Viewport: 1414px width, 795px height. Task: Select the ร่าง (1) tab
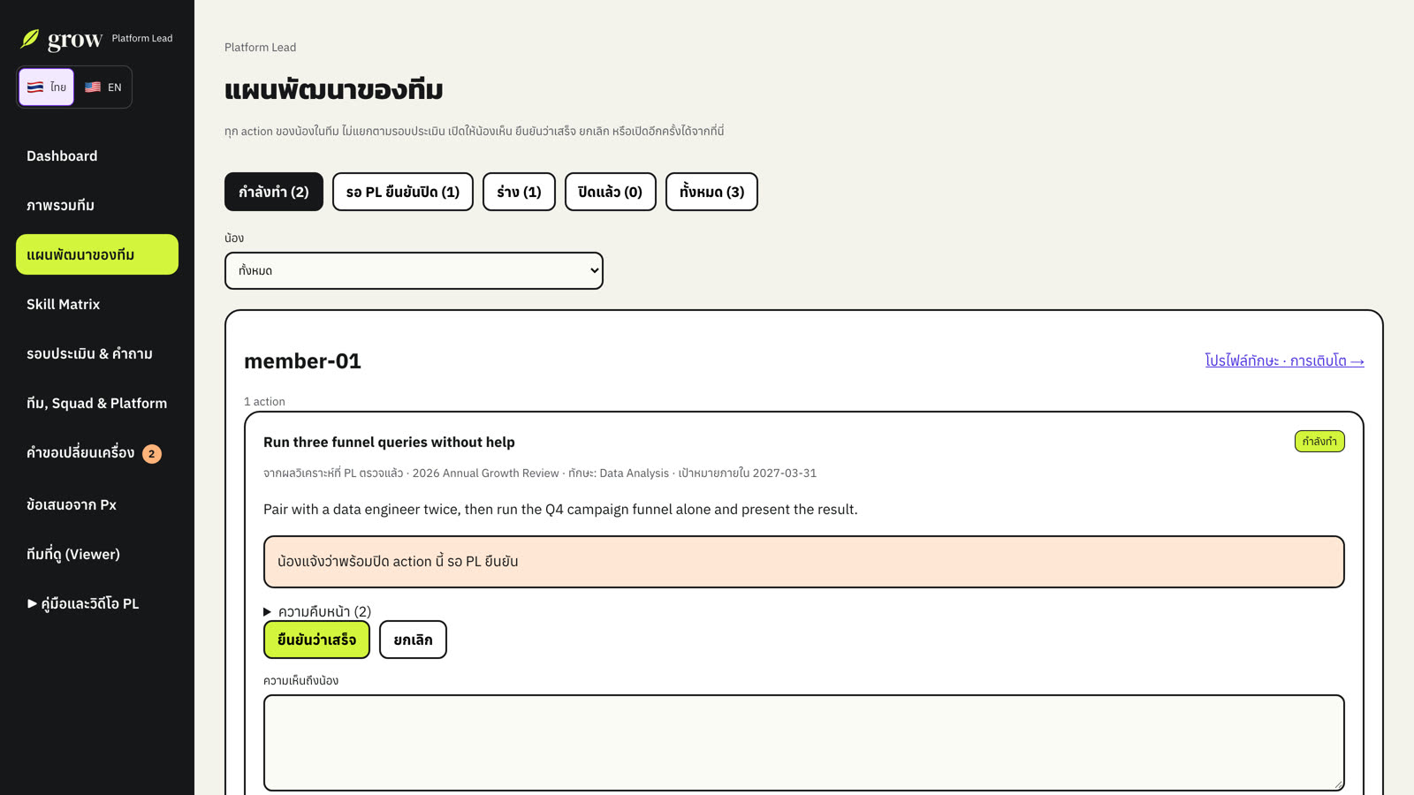[x=519, y=192]
